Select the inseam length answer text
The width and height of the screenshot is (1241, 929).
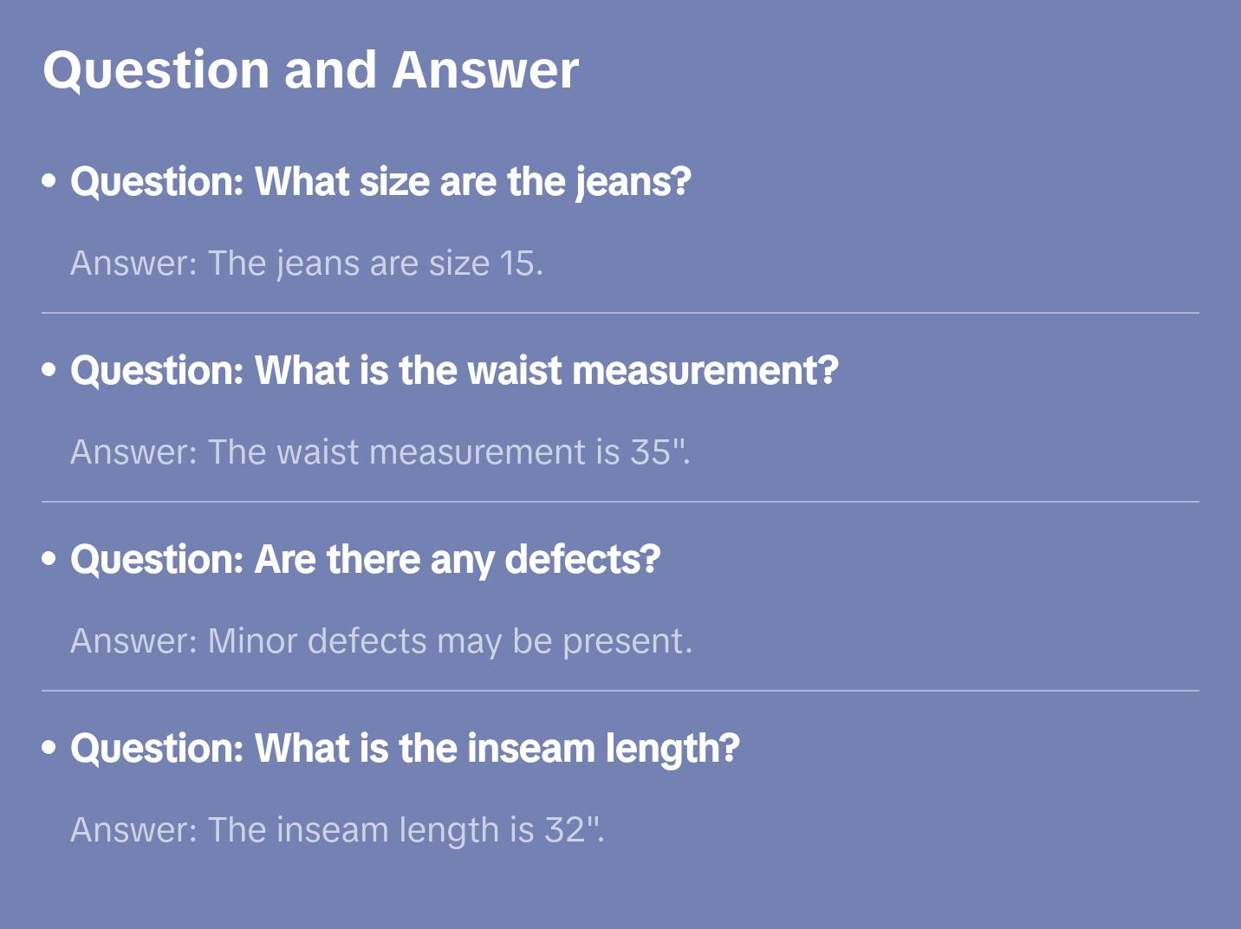click(337, 830)
